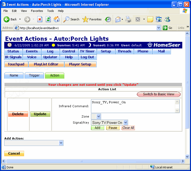Open the size icon dropdown arrow
Image resolution: width=191 pixels, height=171 pixels.
[144, 19]
